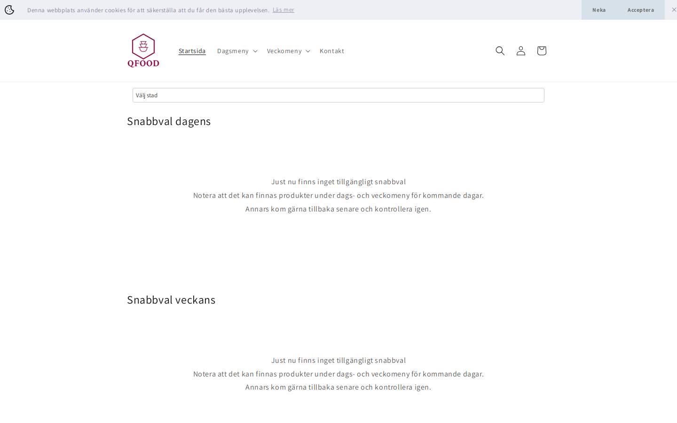
Task: Open the Läs mer cookie link
Action: (x=283, y=10)
